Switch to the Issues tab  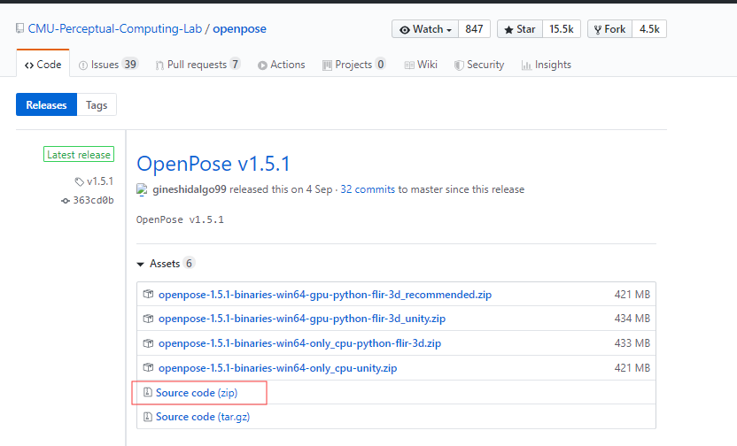click(x=109, y=65)
